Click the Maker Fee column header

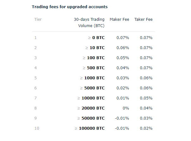[x=120, y=20]
